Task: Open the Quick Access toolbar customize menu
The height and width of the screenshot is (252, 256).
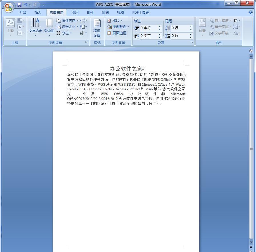Action: pos(43,4)
